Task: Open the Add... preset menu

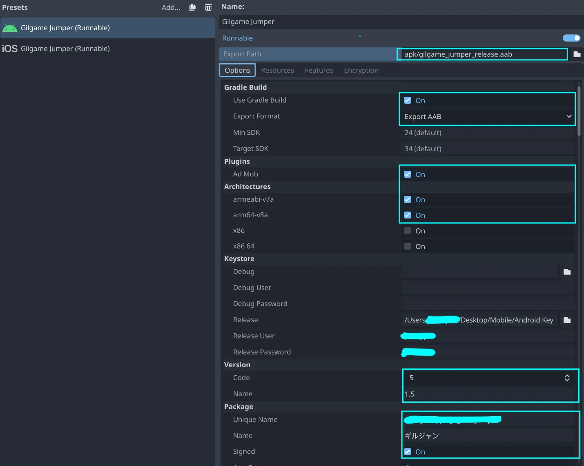Action: pyautogui.click(x=171, y=7)
